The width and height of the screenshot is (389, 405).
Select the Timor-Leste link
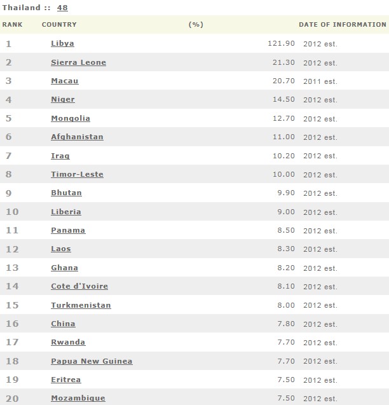(77, 174)
